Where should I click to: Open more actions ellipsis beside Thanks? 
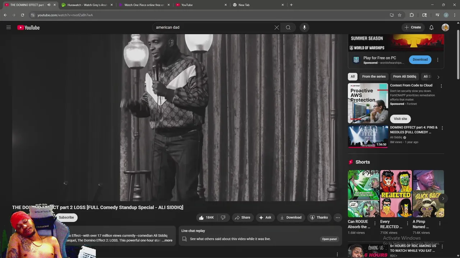point(337,218)
